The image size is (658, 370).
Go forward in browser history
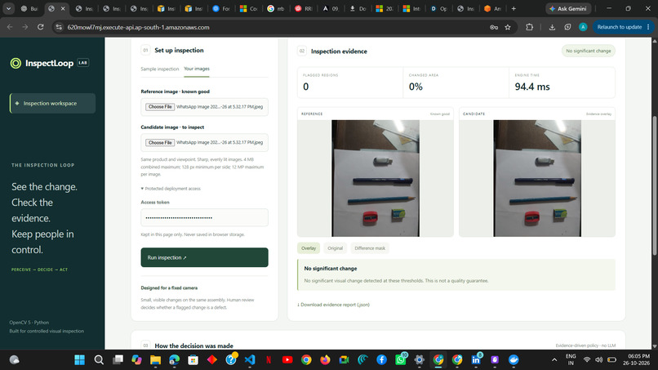pyautogui.click(x=25, y=27)
